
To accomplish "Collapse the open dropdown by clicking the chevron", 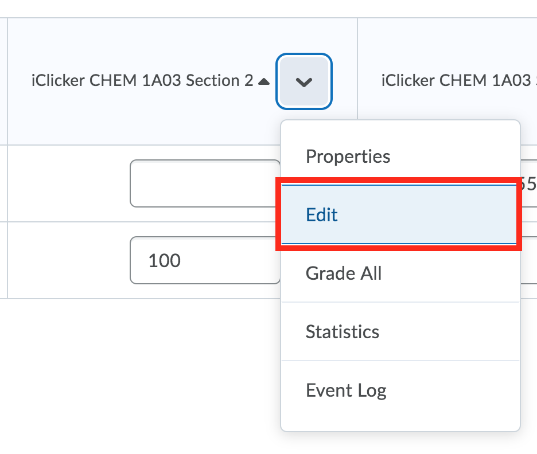I will click(303, 81).
